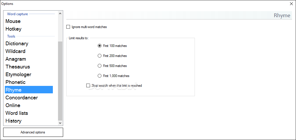
Task: Choose First 200 matches limit
Action: coord(100,56)
